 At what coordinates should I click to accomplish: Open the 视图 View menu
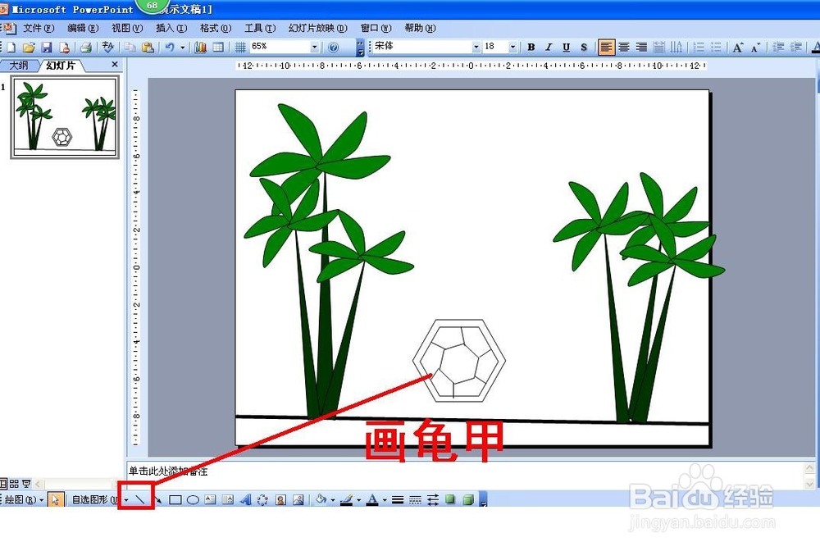[x=127, y=28]
